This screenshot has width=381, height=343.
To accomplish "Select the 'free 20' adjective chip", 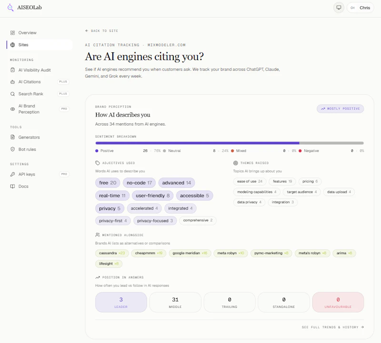I will (108, 183).
